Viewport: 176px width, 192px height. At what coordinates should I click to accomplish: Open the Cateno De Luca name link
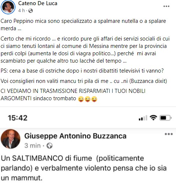(38, 3)
